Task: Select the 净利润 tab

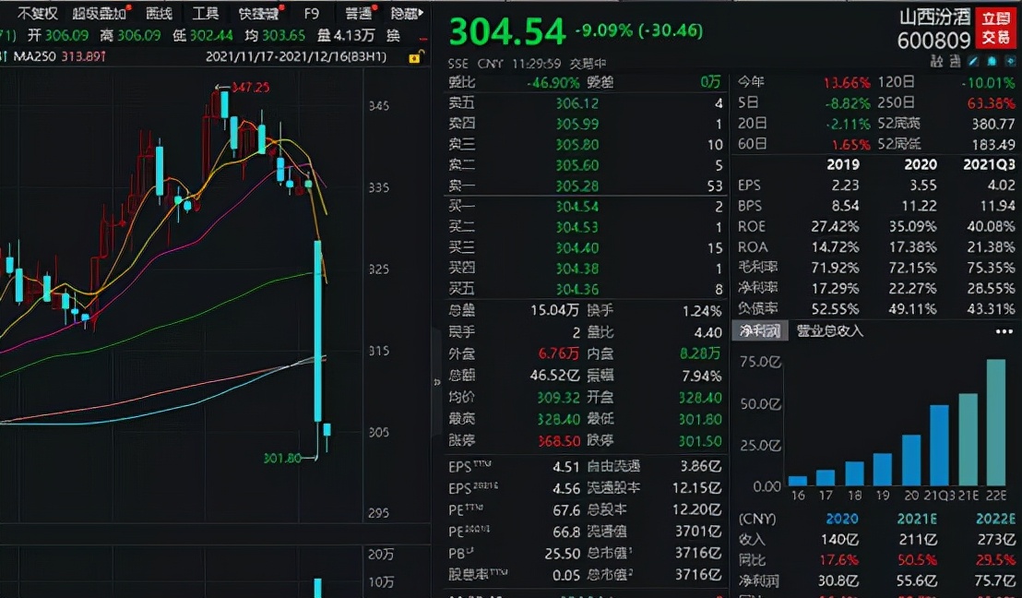Action: click(x=759, y=331)
